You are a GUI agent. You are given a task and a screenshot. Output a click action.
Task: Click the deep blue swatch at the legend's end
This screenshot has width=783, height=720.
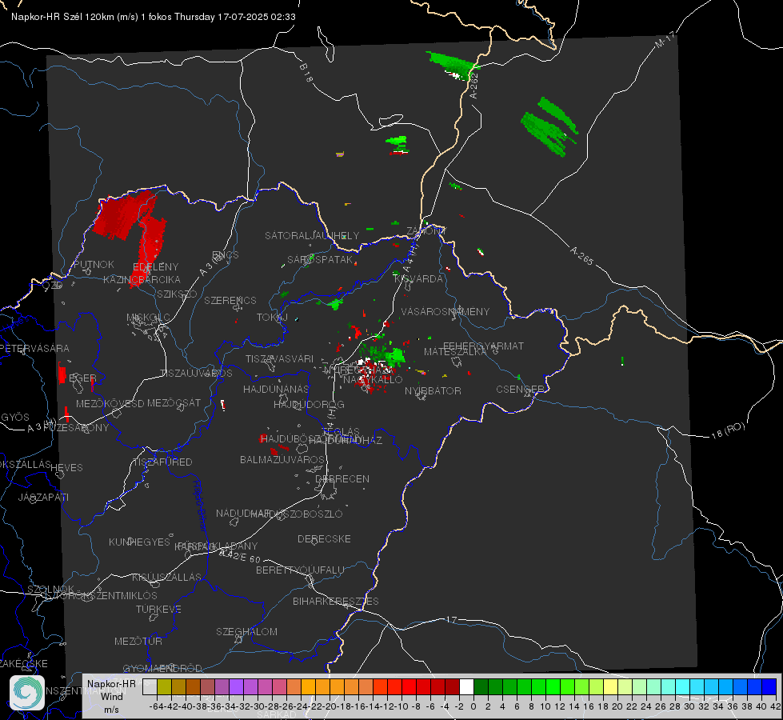pyautogui.click(x=769, y=686)
